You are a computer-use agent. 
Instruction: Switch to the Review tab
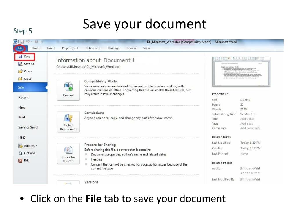[131, 48]
